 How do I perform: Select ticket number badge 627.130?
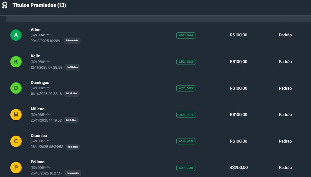click(x=186, y=168)
